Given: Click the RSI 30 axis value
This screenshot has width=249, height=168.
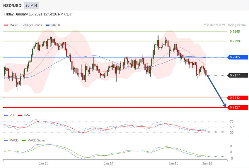Looking at the screenshot, I should point(232,132).
